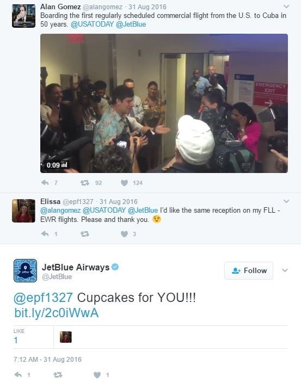This screenshot has height=389, width=301.
Task: Reply to JetBlue's Cupcakes tweet
Action: (x=18, y=375)
